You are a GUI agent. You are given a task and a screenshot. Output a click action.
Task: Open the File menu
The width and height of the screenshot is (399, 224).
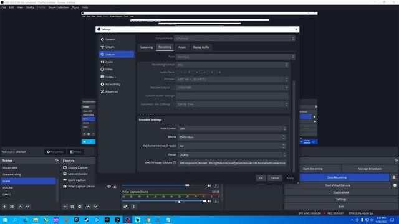[x=4, y=7]
